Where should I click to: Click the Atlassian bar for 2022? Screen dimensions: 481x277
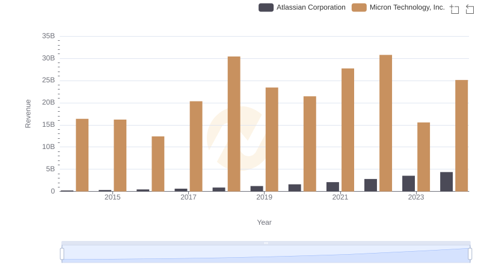pyautogui.click(x=370, y=185)
